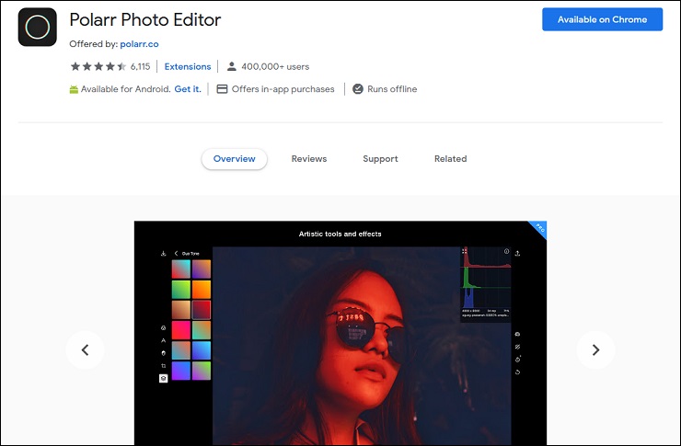The image size is (681, 446).
Task: Click the 'Available for Android.' text
Action: pos(125,89)
